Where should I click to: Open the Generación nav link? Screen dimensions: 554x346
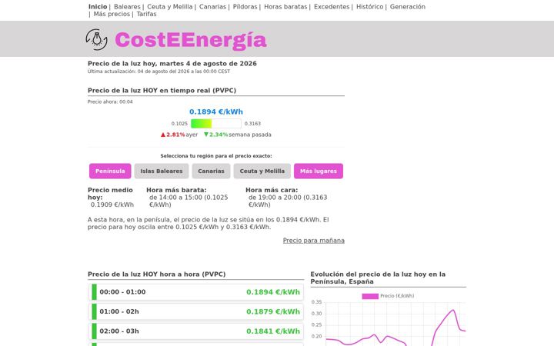408,7
